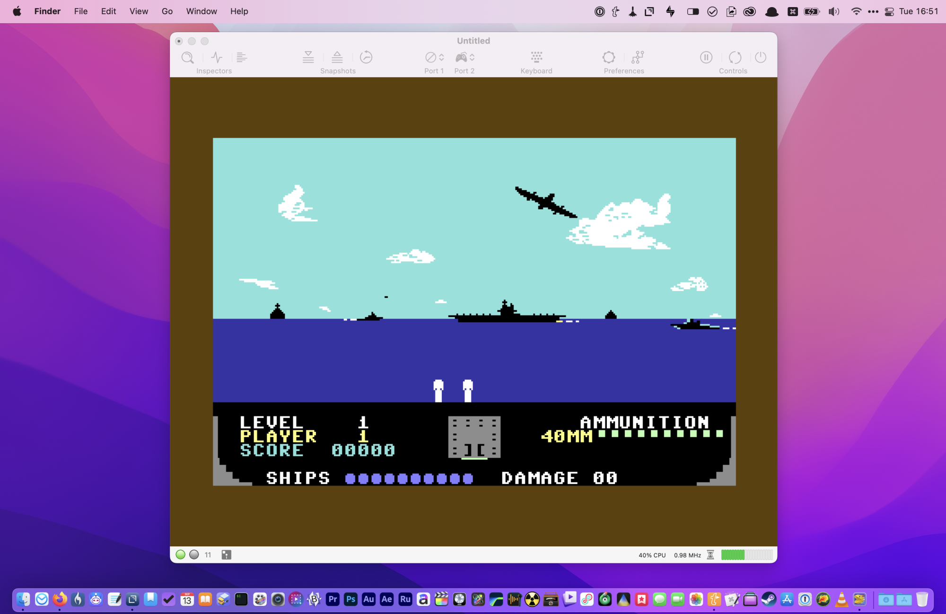This screenshot has height=614, width=946.
Task: Toggle emulator power off
Action: pos(761,58)
